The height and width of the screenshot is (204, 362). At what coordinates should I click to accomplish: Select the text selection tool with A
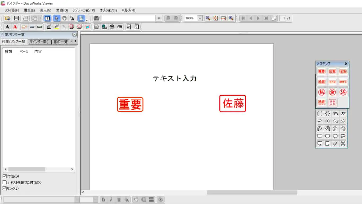[x=72, y=18]
